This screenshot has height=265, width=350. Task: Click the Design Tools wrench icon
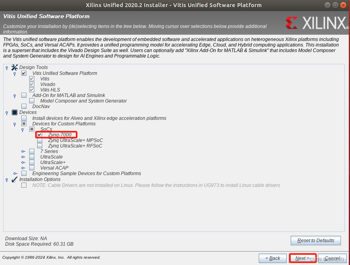tap(14, 67)
